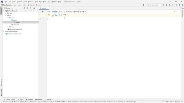Open the Current File run configuration dropdown
Screen dimensions: 184x103
[156, 5]
